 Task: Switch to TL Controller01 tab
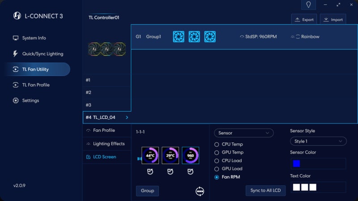[104, 17]
